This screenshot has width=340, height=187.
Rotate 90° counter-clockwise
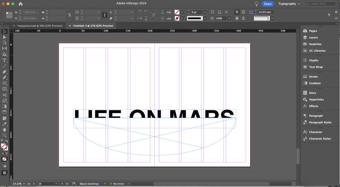pos(146,12)
